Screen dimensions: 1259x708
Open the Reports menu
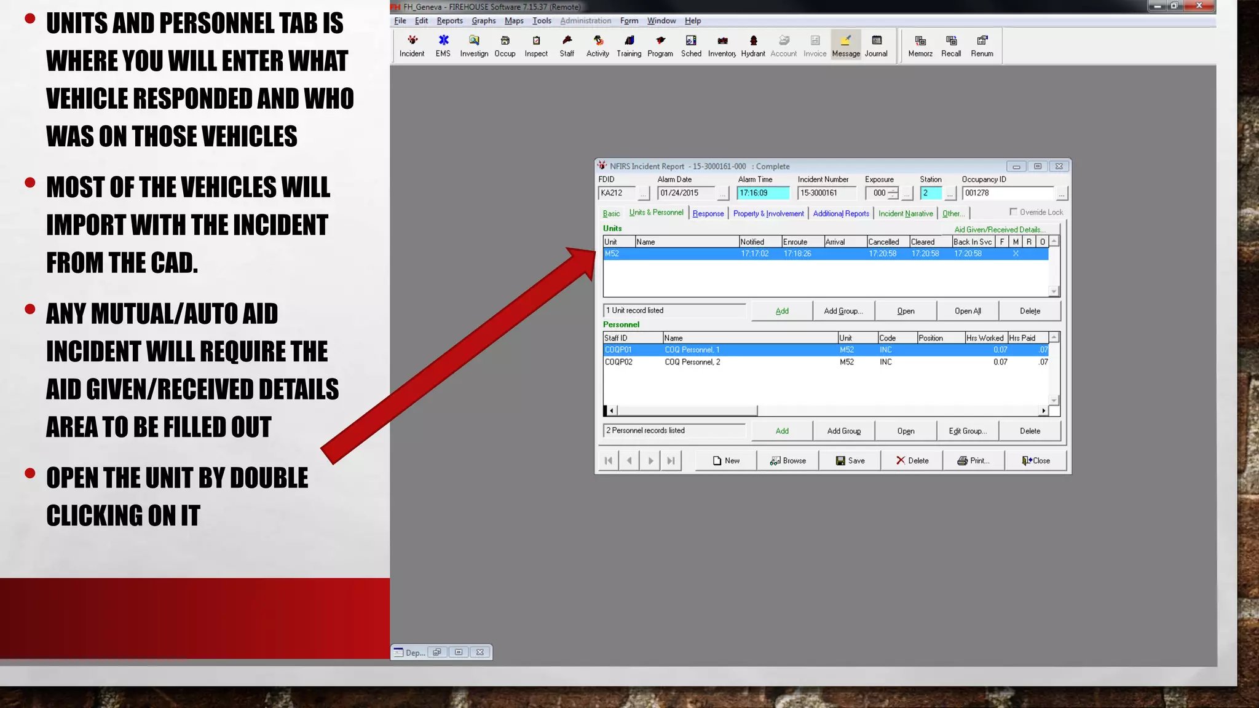point(449,21)
